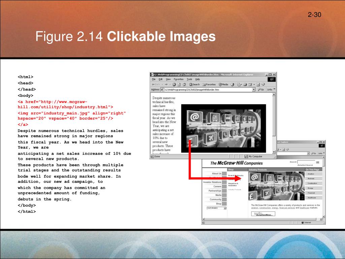Click scroll down arrow in front window scrollbar
This screenshot has width=345, height=259.
(274, 152)
